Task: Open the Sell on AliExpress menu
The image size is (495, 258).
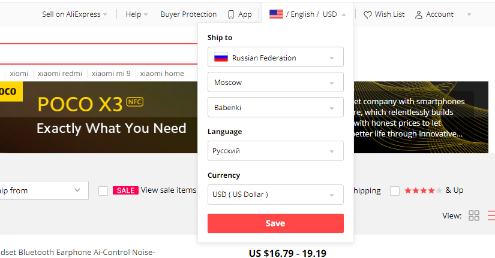Action: click(x=74, y=14)
